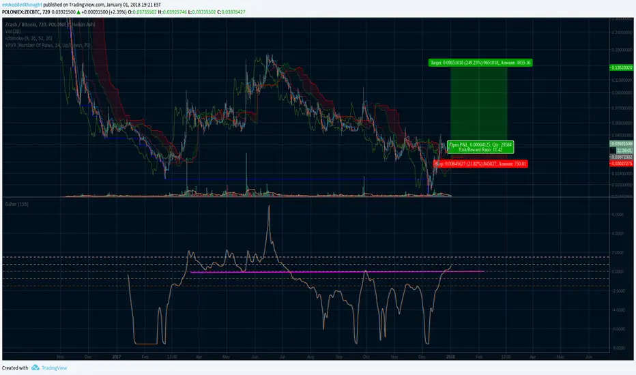Open the embeddedthought author link
Image resolution: width=636 pixels, height=375 pixels.
pyautogui.click(x=22, y=5)
